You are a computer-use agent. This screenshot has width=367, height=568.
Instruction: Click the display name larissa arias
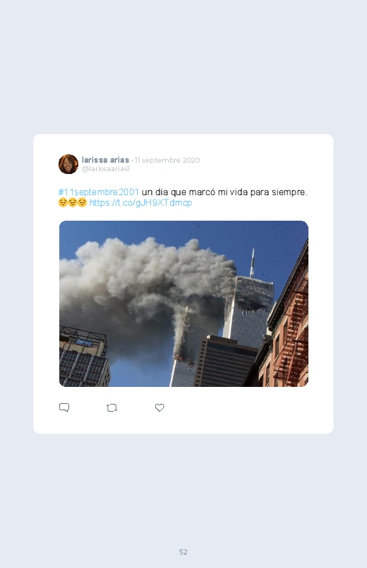[105, 160]
